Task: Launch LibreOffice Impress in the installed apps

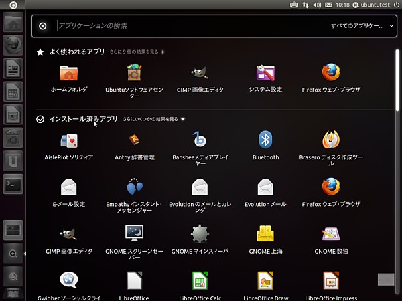Action: click(331, 280)
